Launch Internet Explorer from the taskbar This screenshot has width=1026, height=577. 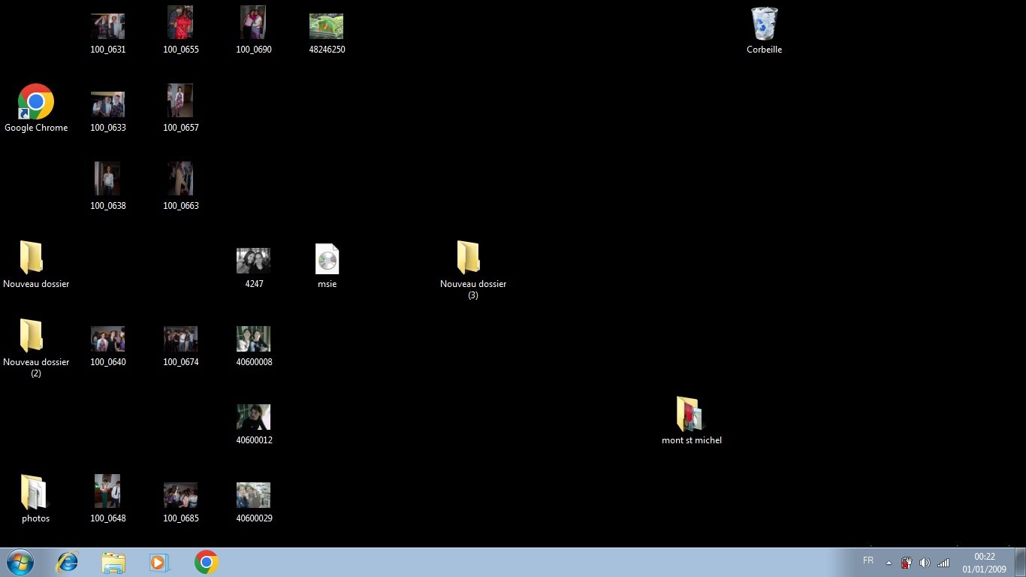click(67, 561)
